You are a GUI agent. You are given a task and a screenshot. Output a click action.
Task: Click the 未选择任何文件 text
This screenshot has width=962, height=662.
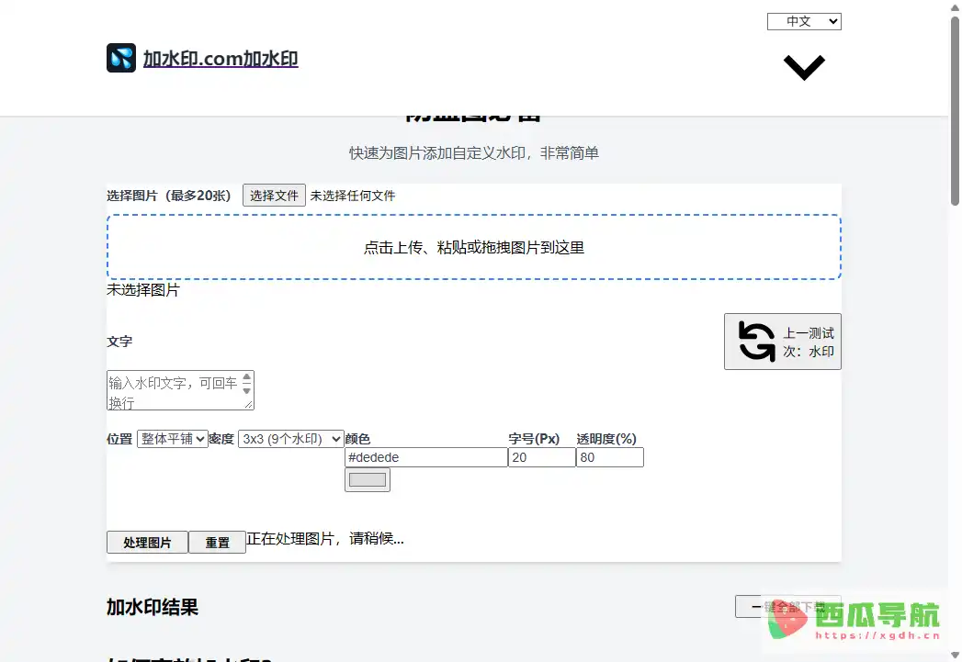352,196
